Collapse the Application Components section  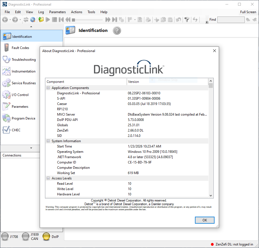click(x=48, y=88)
